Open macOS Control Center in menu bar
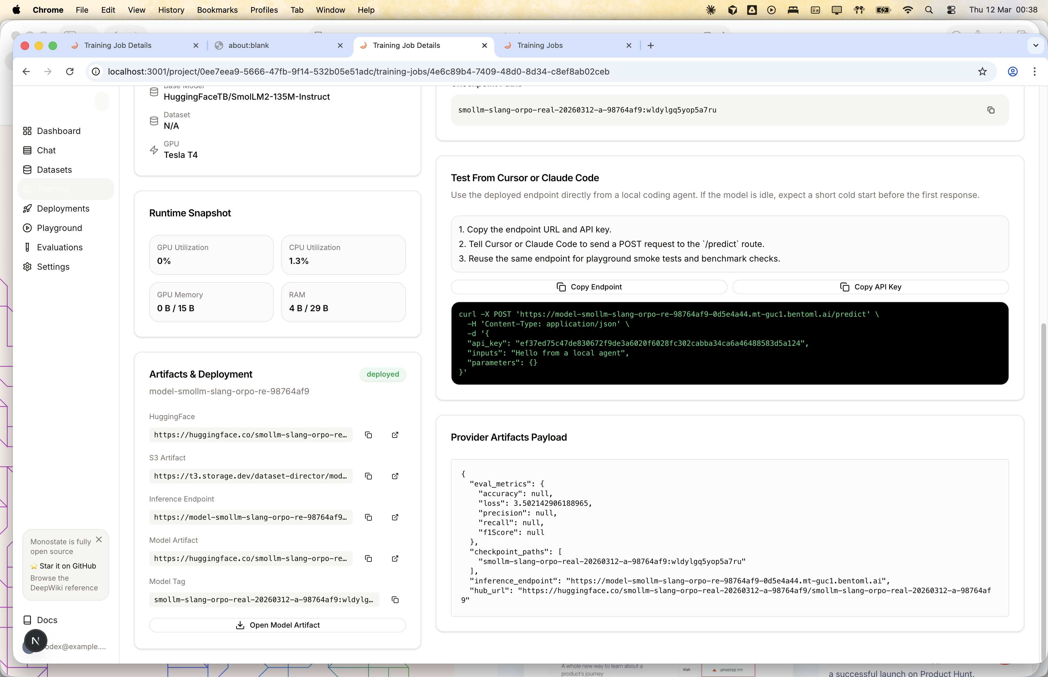Viewport: 1048px width, 677px height. click(951, 10)
